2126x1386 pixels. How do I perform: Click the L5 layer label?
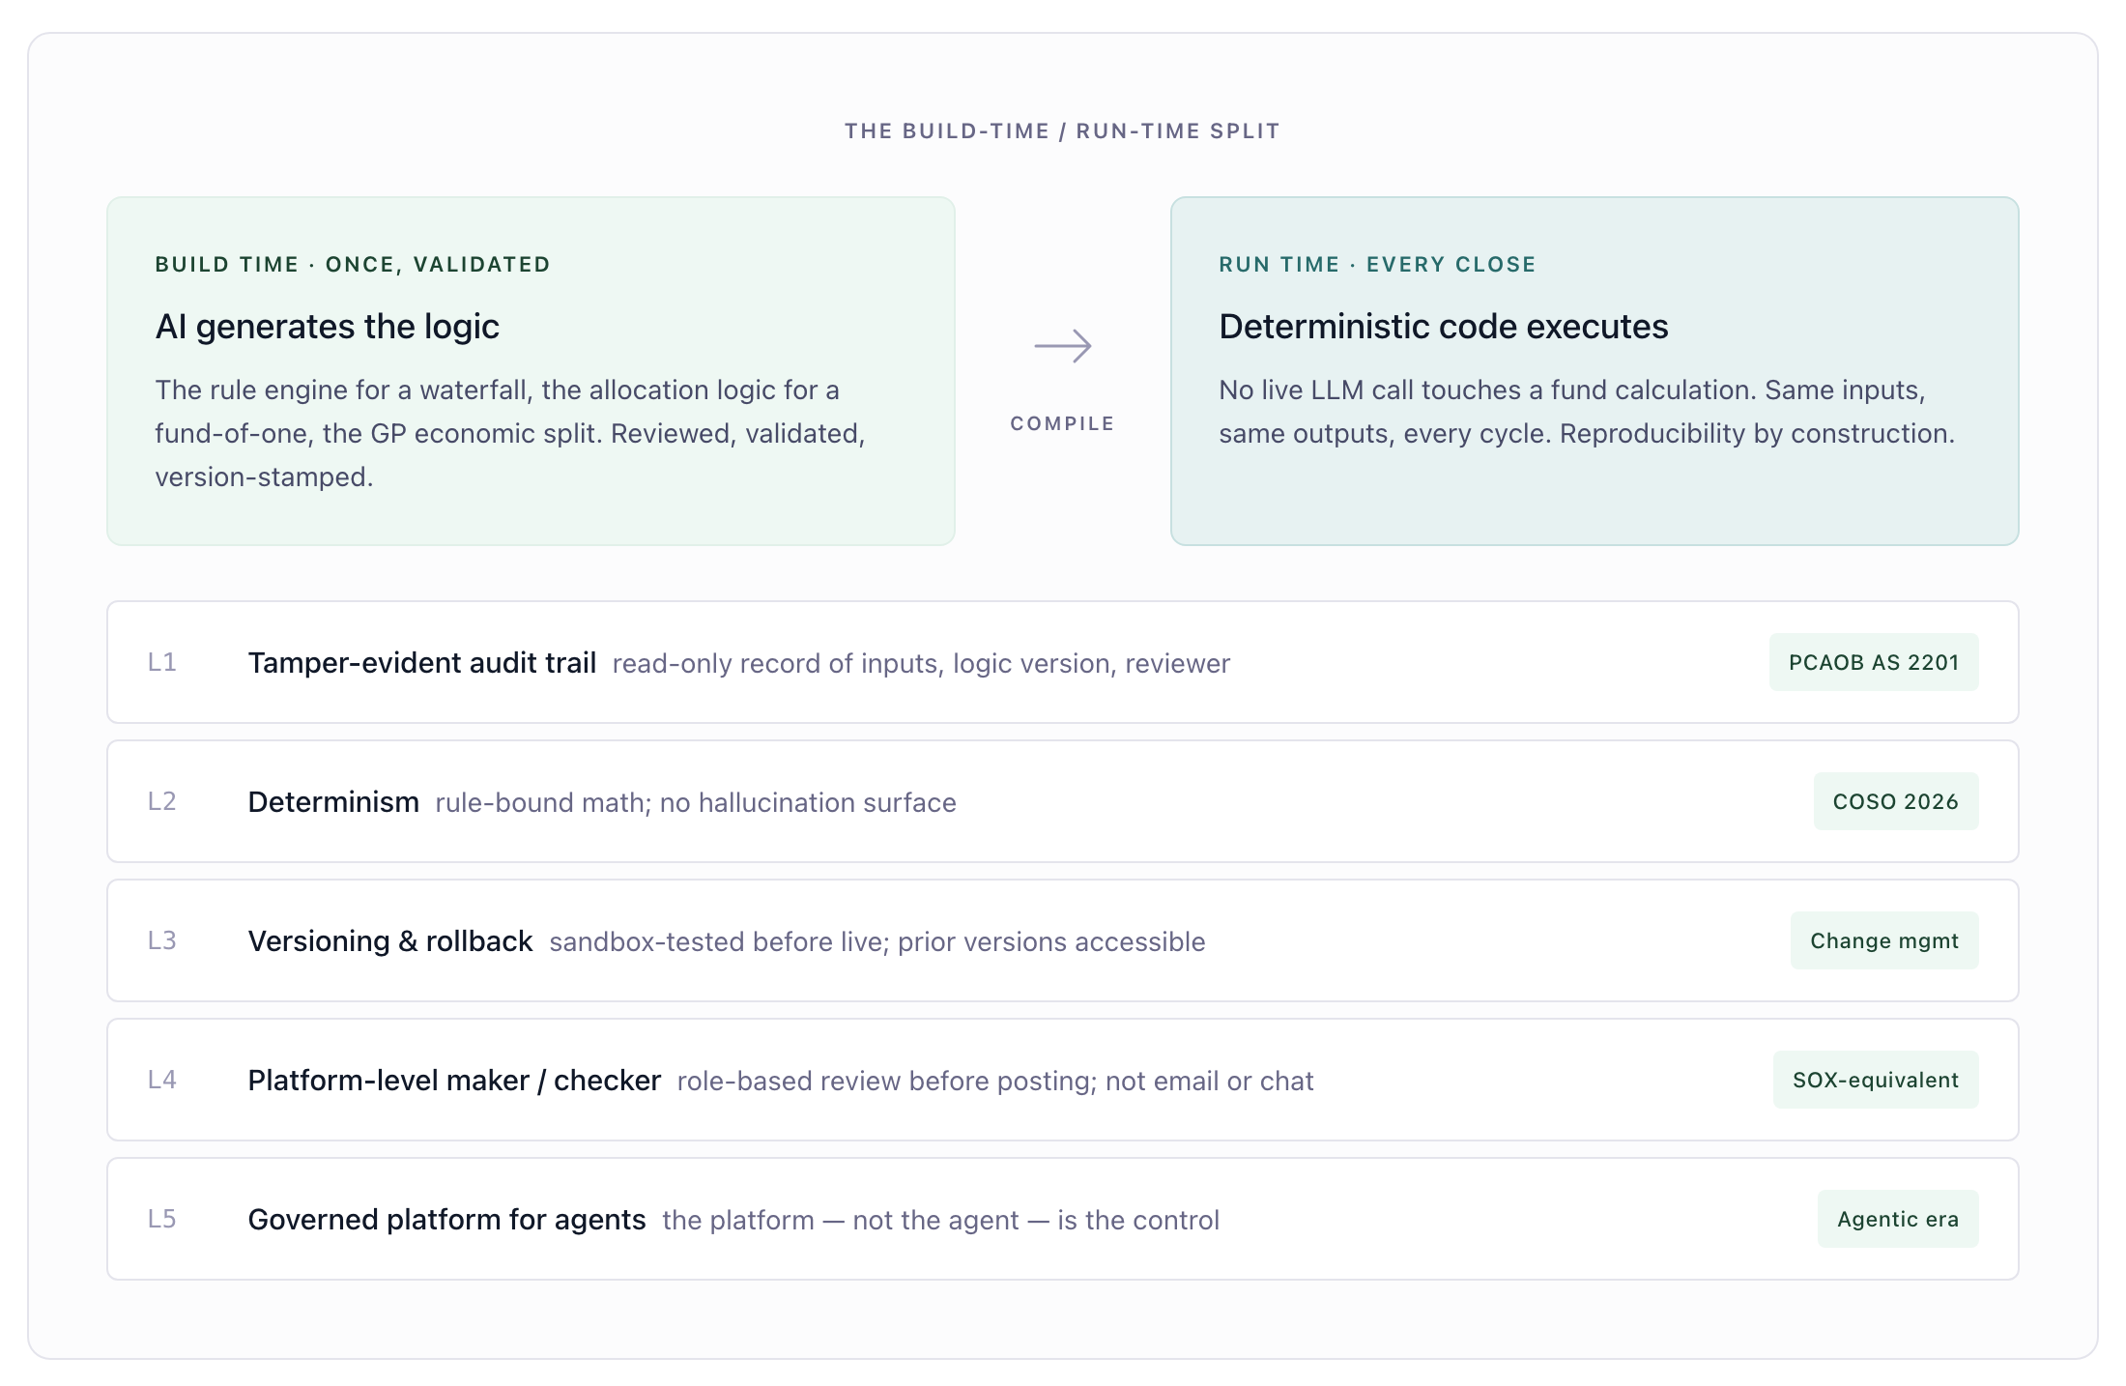click(162, 1219)
